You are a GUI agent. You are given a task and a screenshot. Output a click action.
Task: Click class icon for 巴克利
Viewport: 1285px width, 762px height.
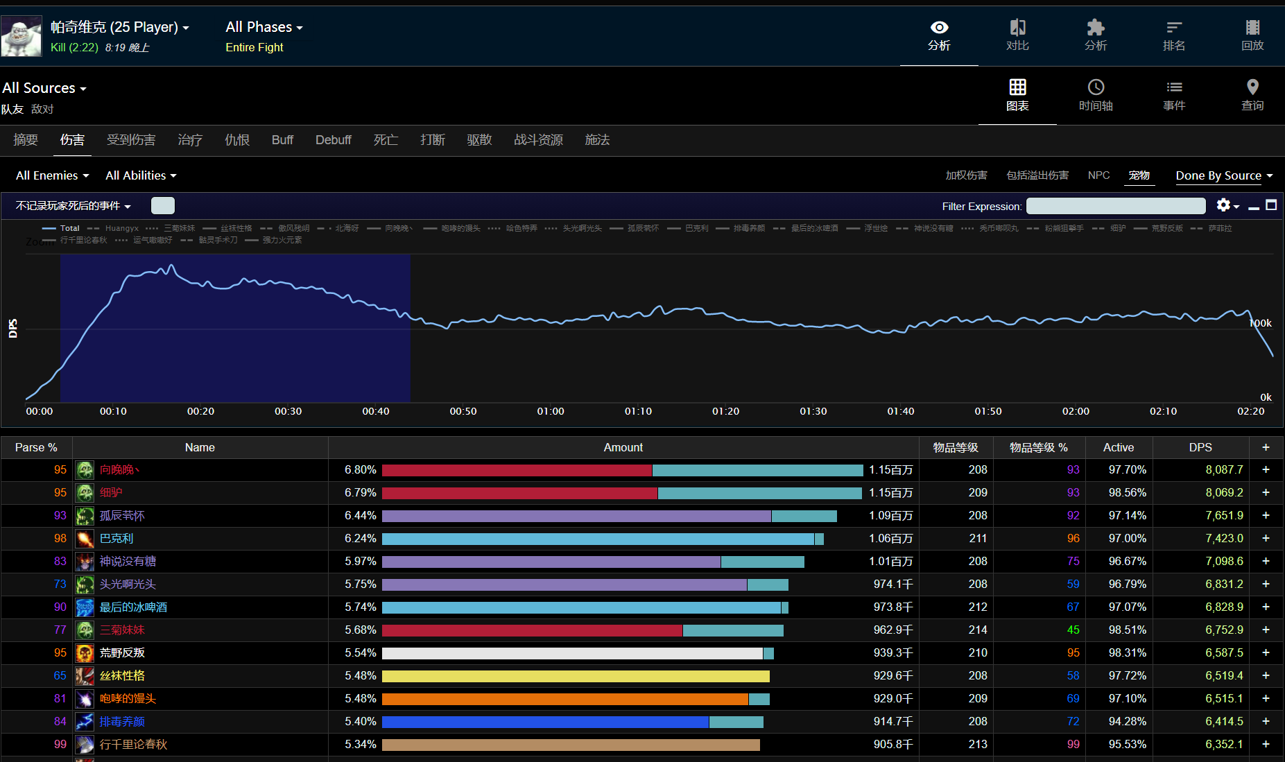click(85, 539)
